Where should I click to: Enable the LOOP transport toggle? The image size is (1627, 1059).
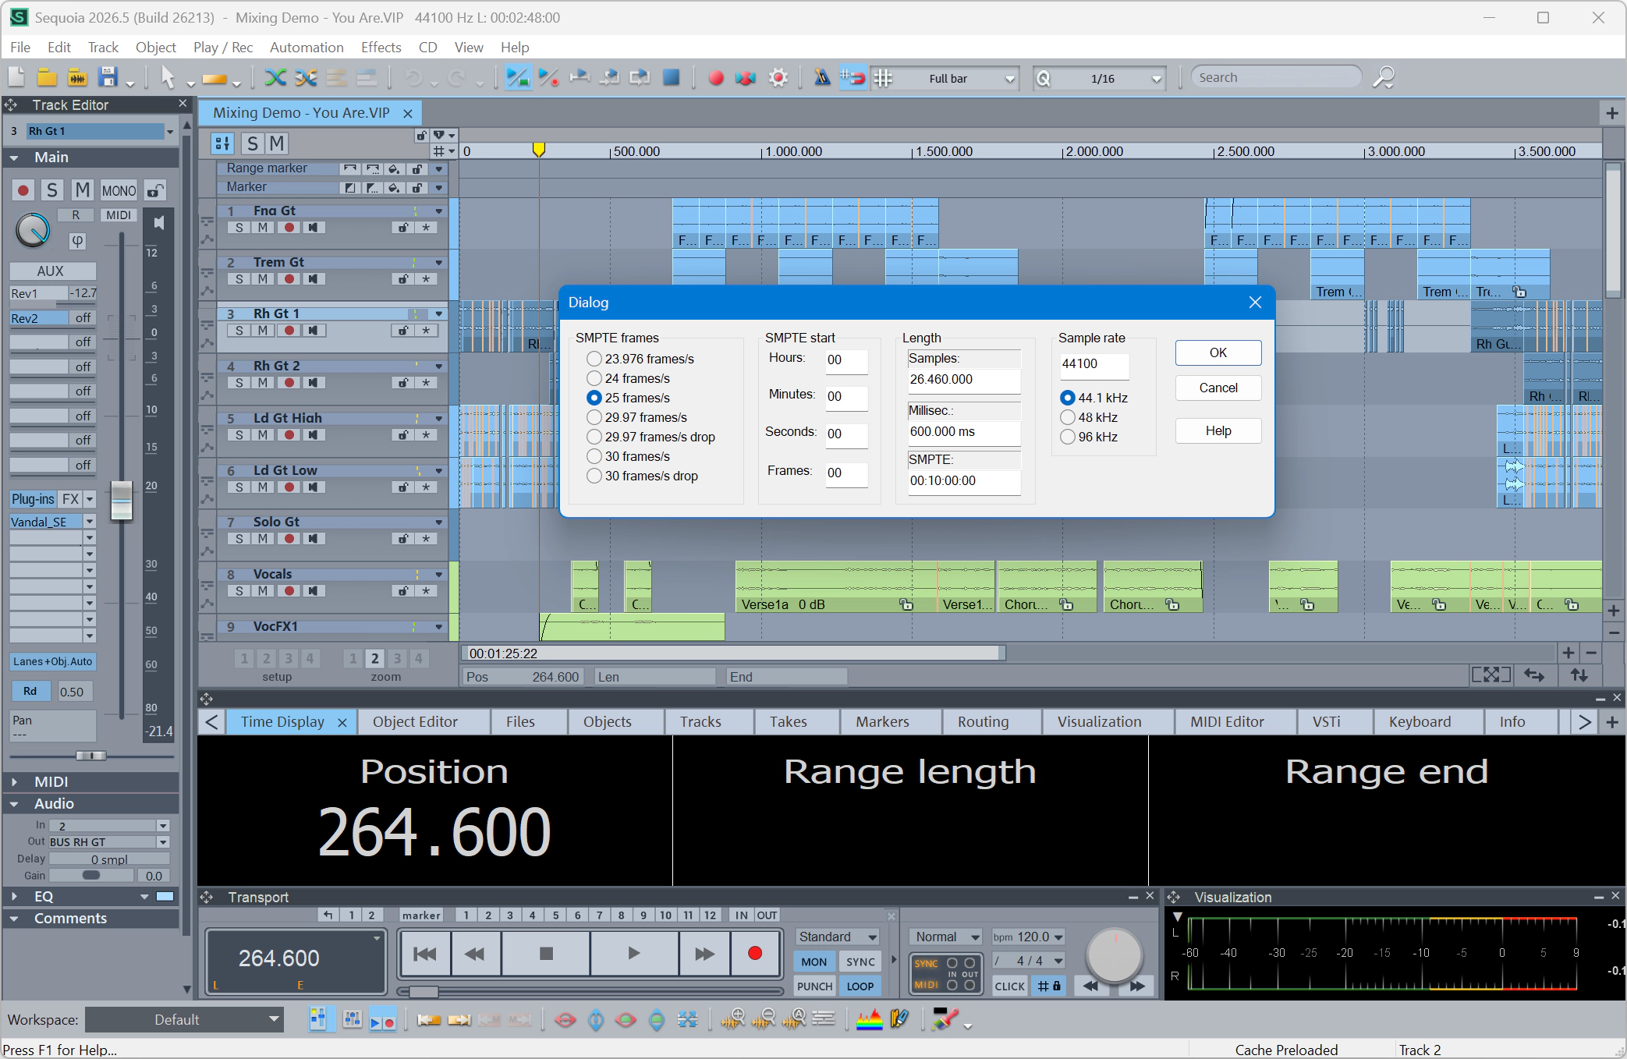click(860, 986)
